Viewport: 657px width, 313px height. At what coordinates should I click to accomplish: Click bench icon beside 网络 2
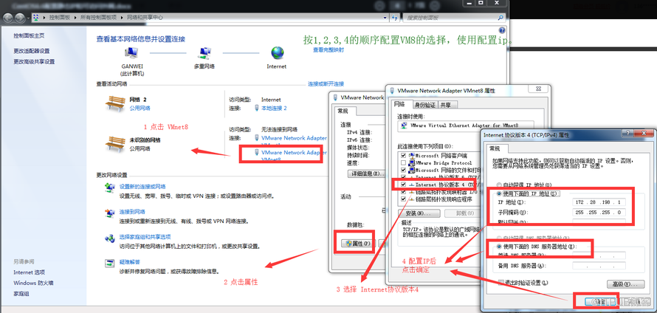pos(115,103)
